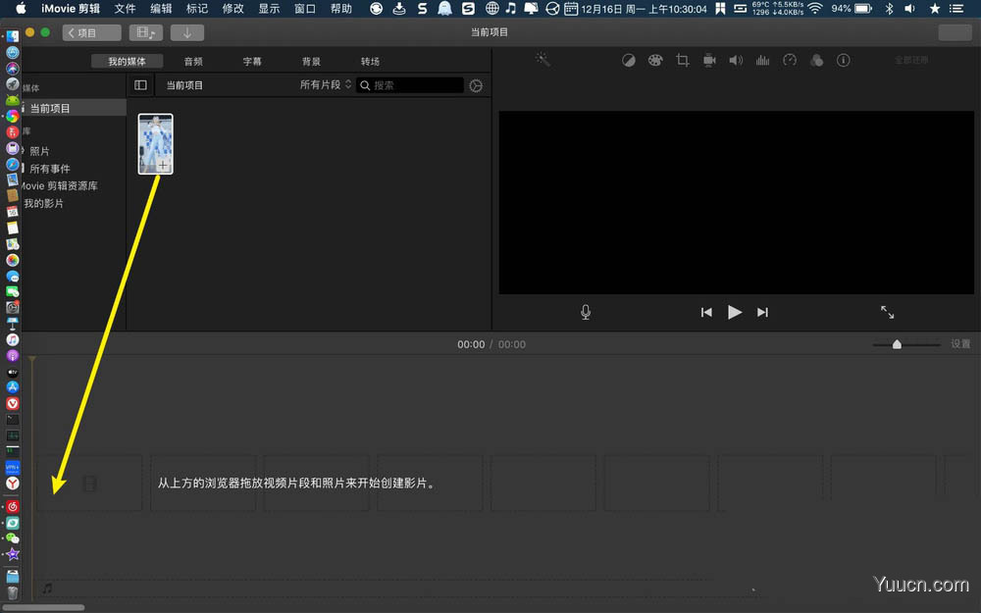Go back to Projects view
Viewport: 981px width, 613px height.
(91, 32)
